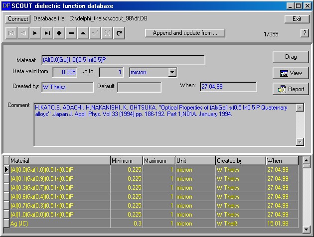Sort by the Material column header
The image size is (314, 237).
(59, 161)
